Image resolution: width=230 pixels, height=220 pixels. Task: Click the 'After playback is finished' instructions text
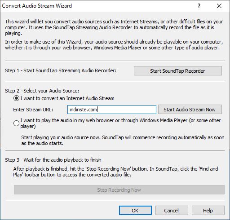coord(115,172)
